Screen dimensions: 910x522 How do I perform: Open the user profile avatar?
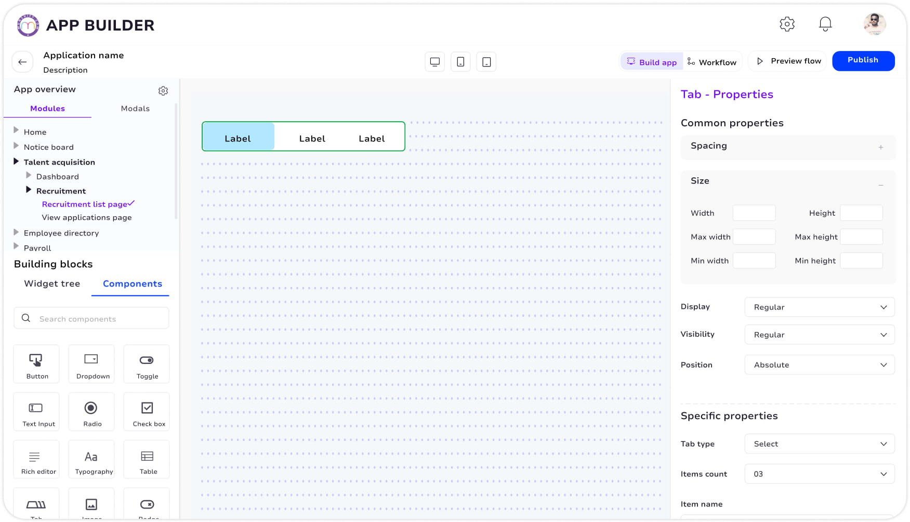pos(875,24)
